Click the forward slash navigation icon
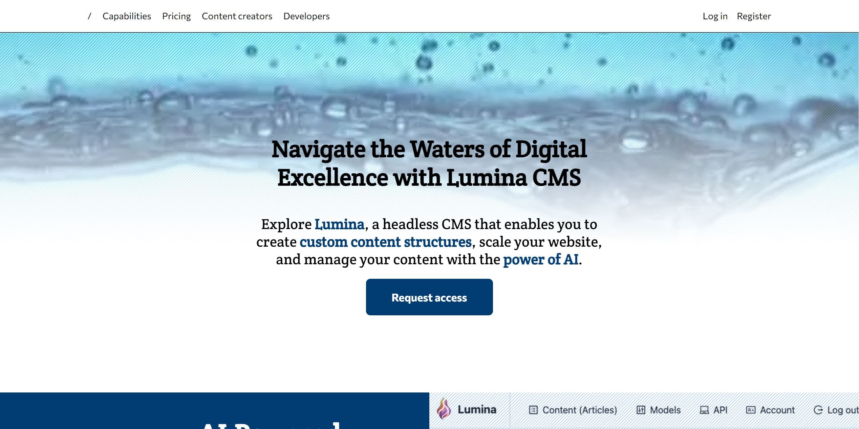 click(89, 16)
